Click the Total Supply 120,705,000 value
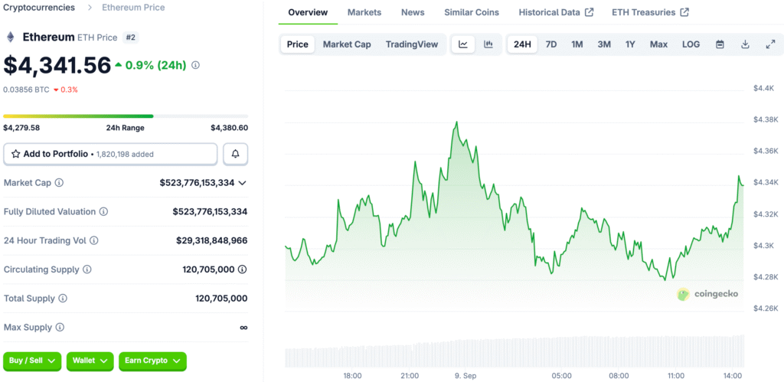The width and height of the screenshot is (784, 382). pos(221,299)
